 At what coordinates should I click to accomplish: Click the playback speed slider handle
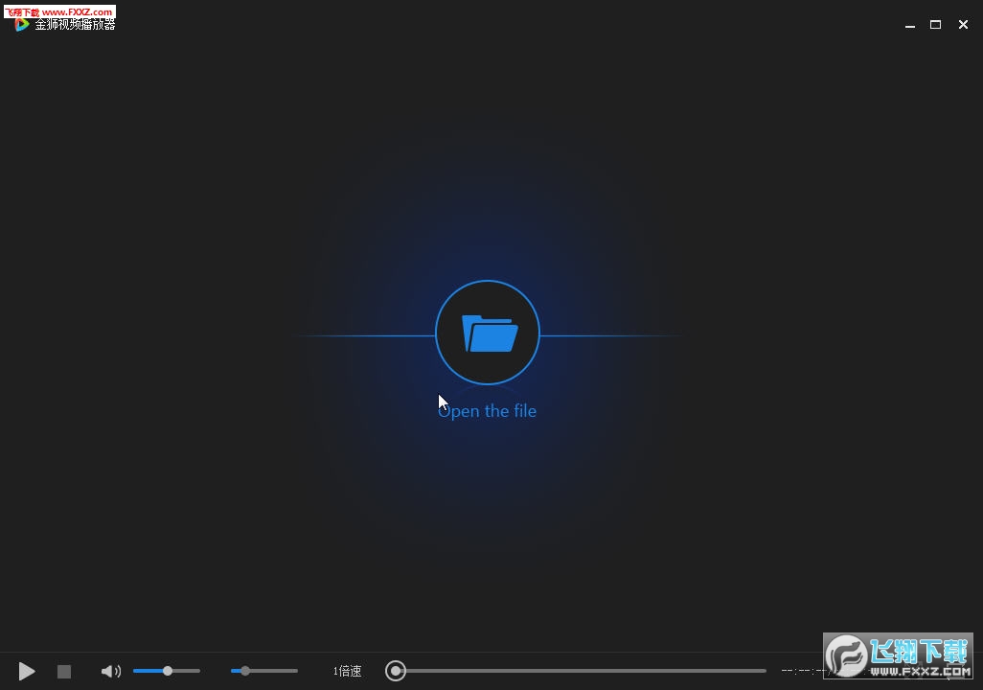tap(245, 671)
